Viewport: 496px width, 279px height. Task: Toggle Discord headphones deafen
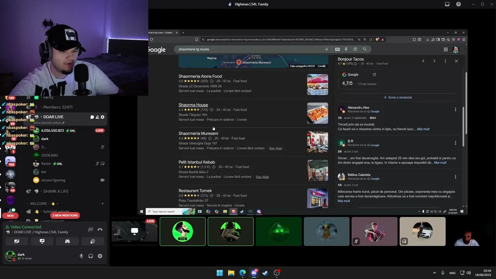(91, 256)
